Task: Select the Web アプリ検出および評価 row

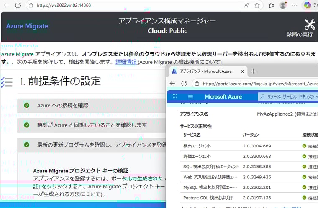Action: [x=249, y=177]
